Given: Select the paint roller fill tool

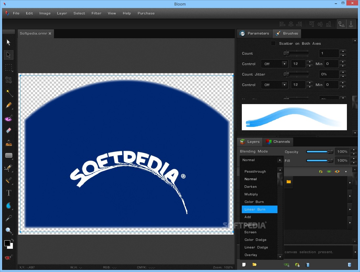Looking at the screenshot, I should coord(8,181).
